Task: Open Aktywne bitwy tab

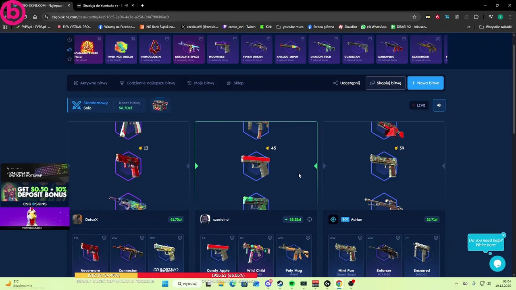Action: [90, 83]
